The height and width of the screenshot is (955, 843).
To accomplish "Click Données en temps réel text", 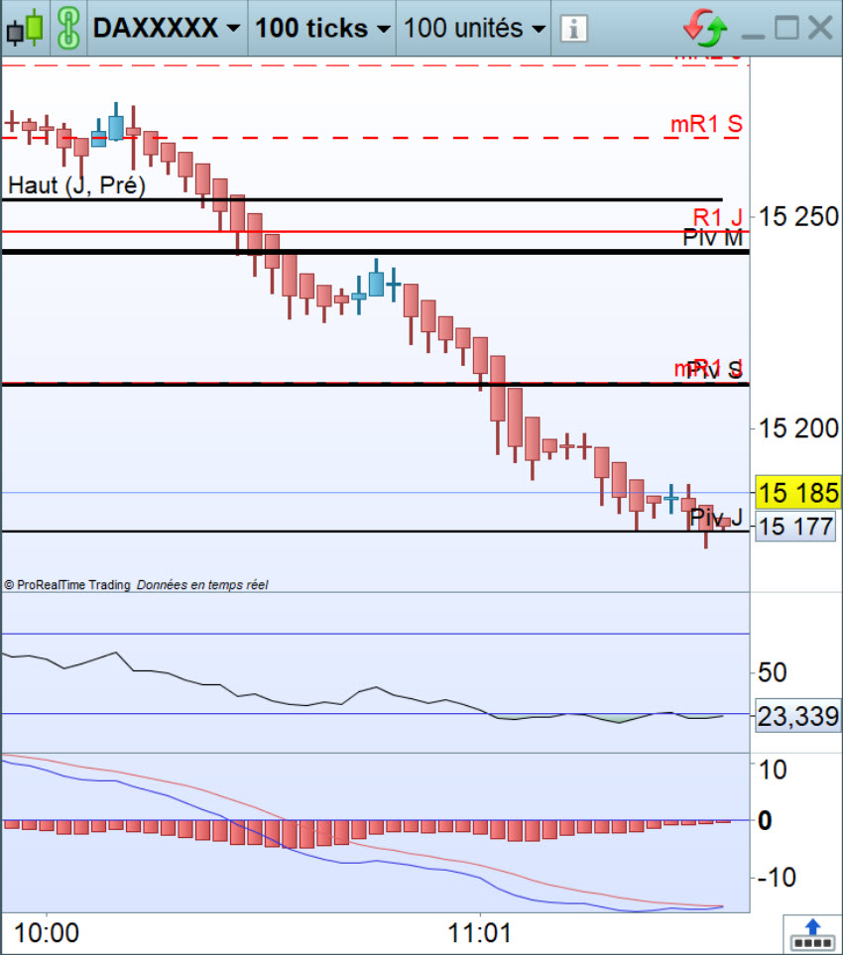I will pyautogui.click(x=202, y=585).
